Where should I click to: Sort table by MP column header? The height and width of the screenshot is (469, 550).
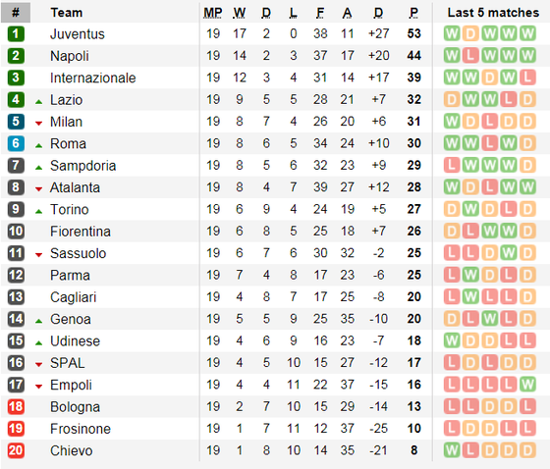click(x=213, y=13)
